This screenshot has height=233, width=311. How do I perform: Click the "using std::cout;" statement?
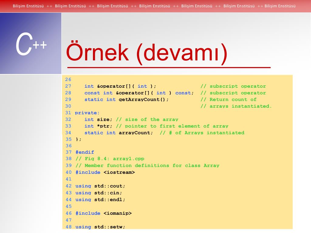tap(100, 186)
